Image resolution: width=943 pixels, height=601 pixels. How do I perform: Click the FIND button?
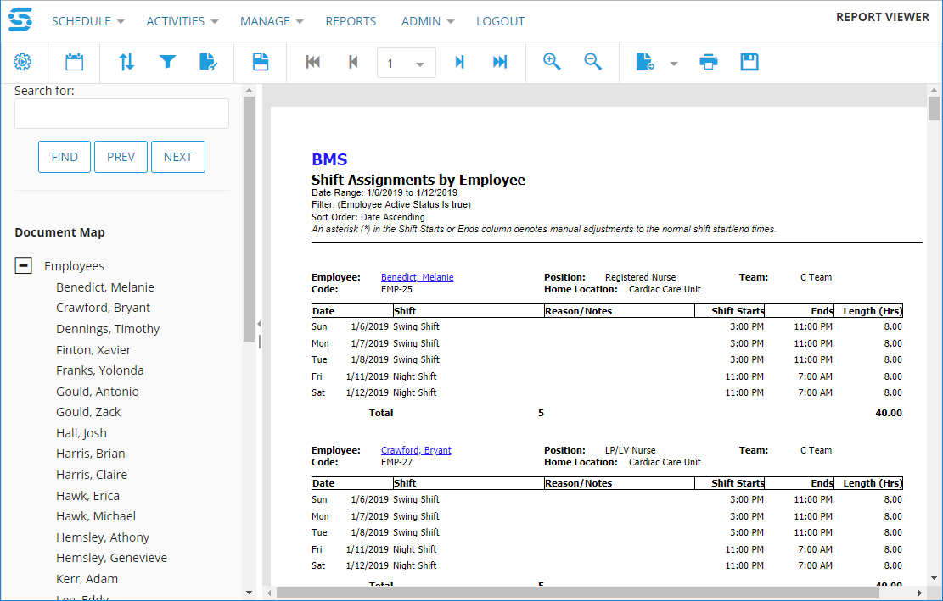[65, 157]
